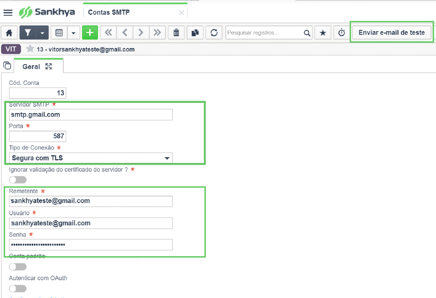
Task: Focus the Pesquisar registros search field
Action: [265, 33]
